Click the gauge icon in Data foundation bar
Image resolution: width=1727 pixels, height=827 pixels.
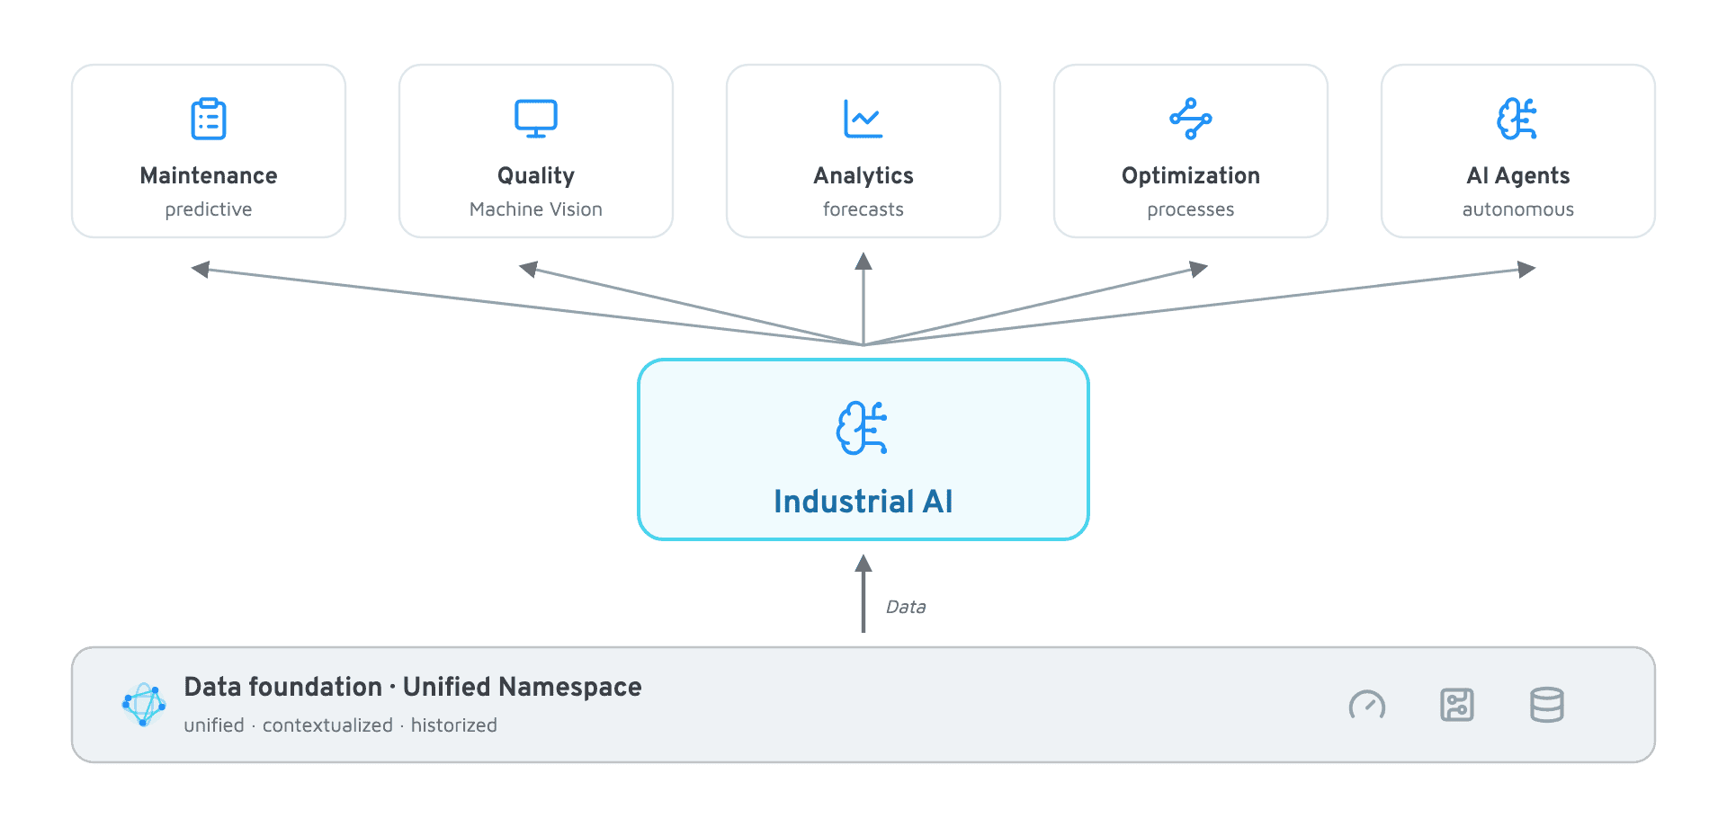pos(1367,706)
